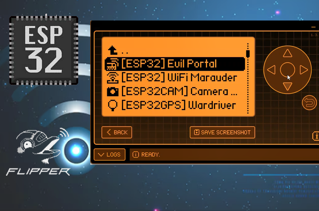Click the ESP32 chip logo

click(44, 50)
